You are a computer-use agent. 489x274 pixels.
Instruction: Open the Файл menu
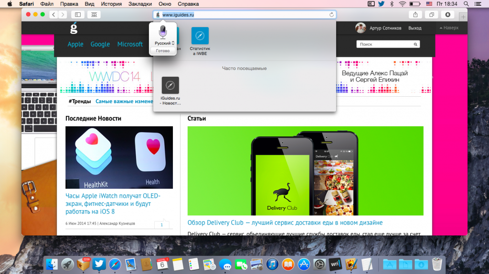click(47, 4)
